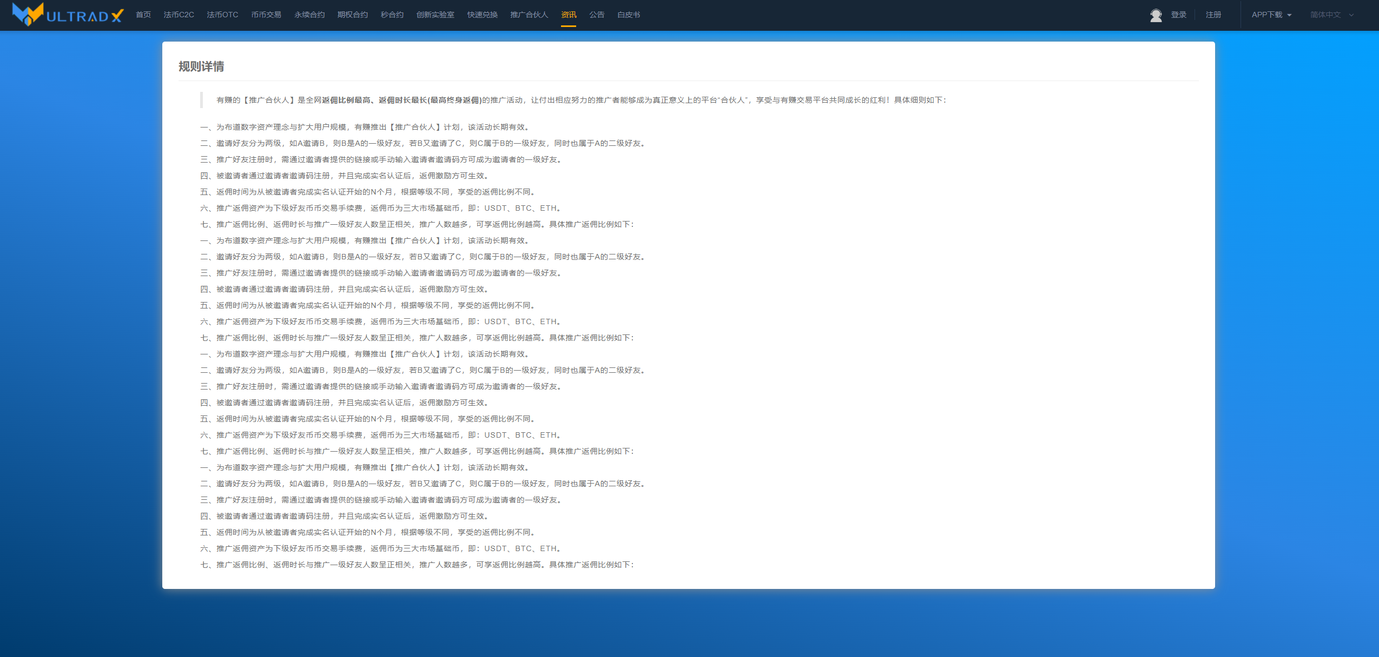Open 永续合约 page
Image resolution: width=1379 pixels, height=657 pixels.
(x=309, y=15)
